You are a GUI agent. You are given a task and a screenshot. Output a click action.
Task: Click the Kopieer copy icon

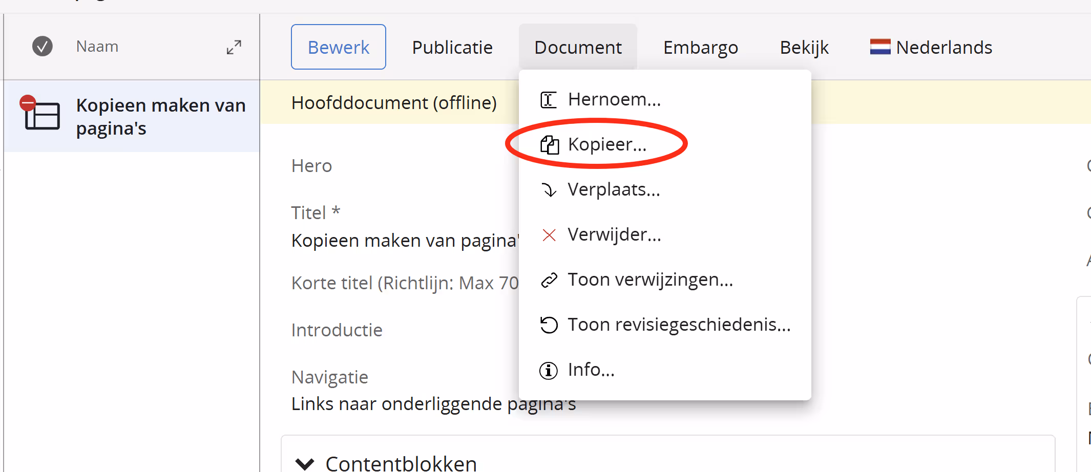pyautogui.click(x=550, y=145)
